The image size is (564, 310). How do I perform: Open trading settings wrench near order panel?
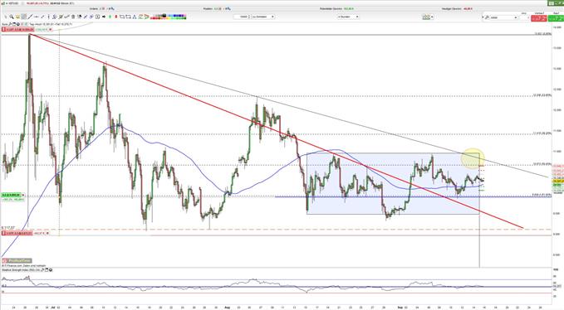coord(487,17)
